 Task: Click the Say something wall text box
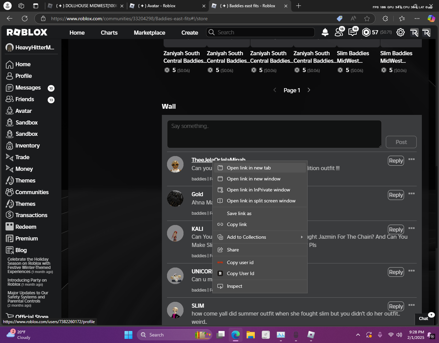point(274,134)
